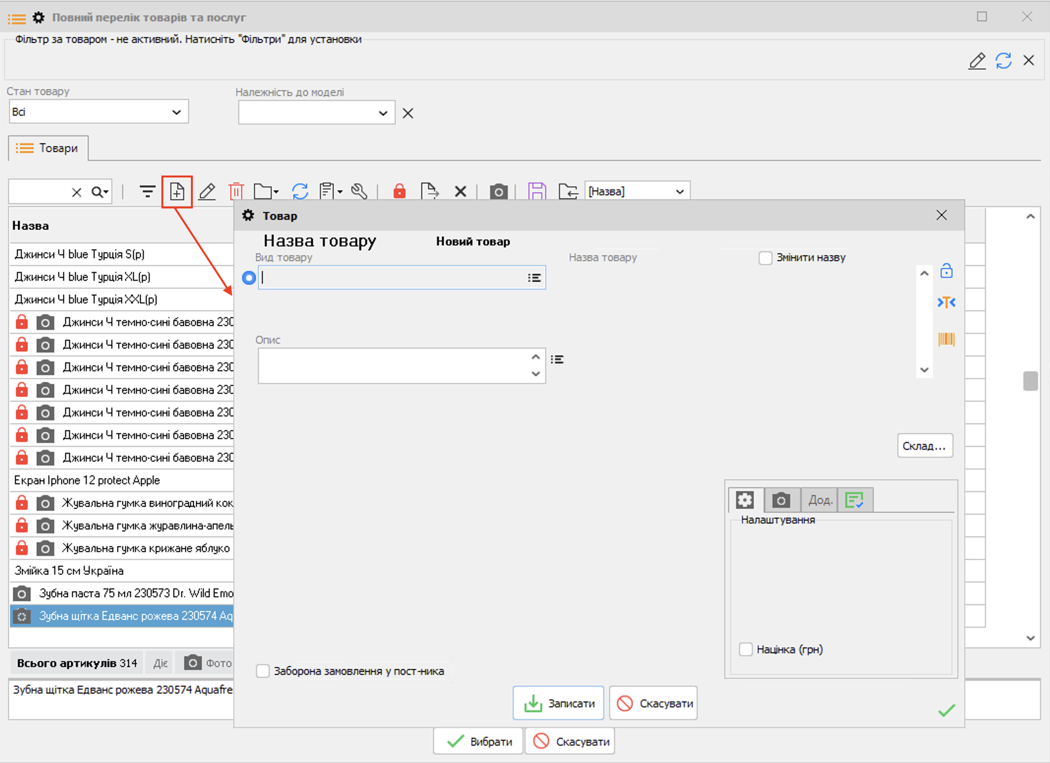Click the blue refresh icon in toolbar

point(300,191)
